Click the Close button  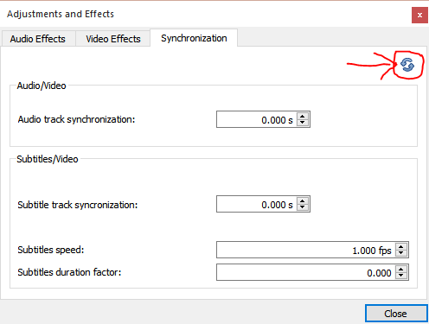click(396, 314)
